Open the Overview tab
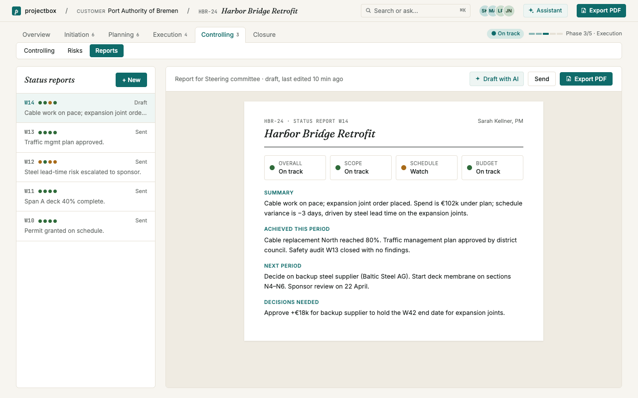 pos(36,34)
